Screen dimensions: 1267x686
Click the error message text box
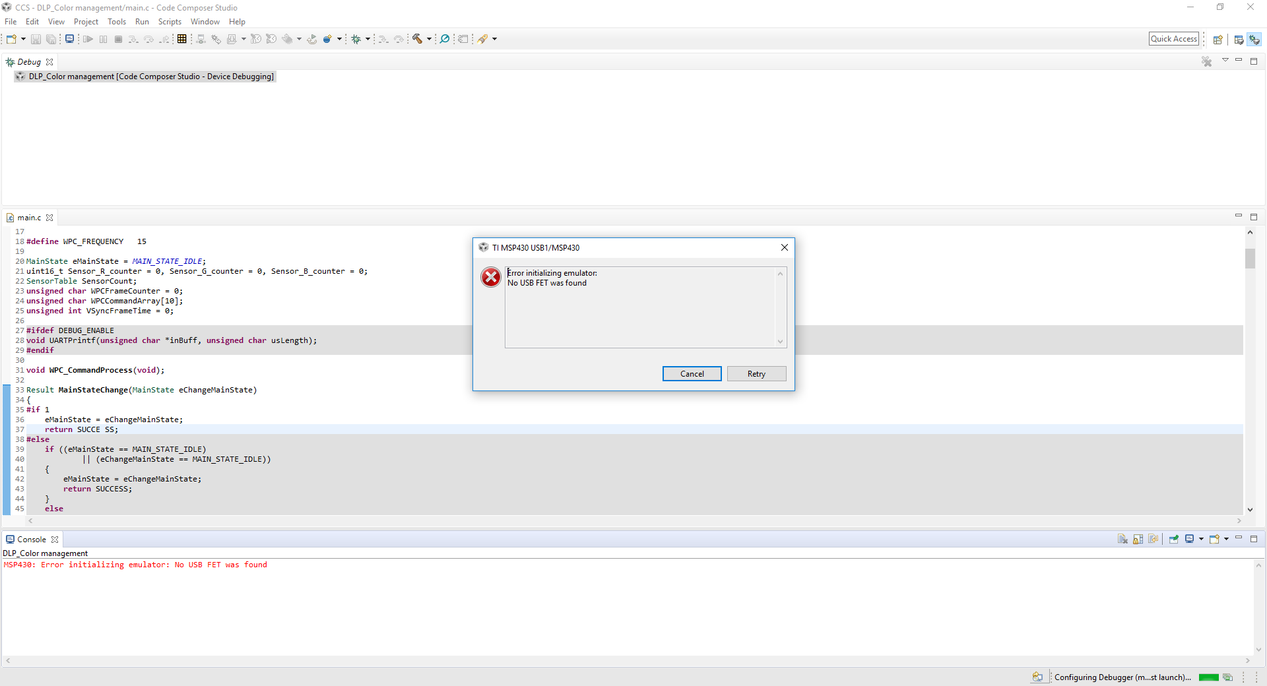coord(645,307)
